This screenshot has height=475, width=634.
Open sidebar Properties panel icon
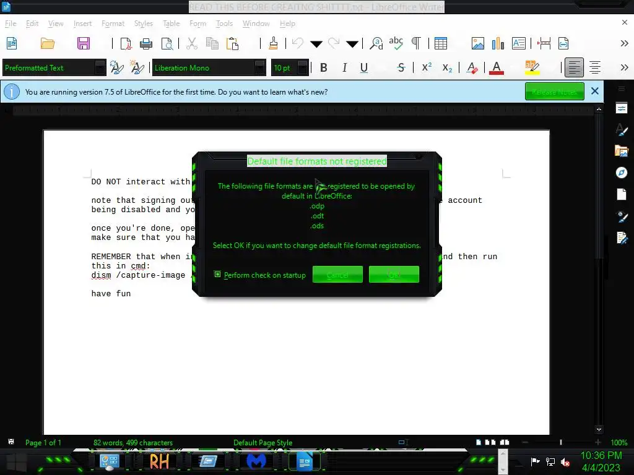point(622,108)
